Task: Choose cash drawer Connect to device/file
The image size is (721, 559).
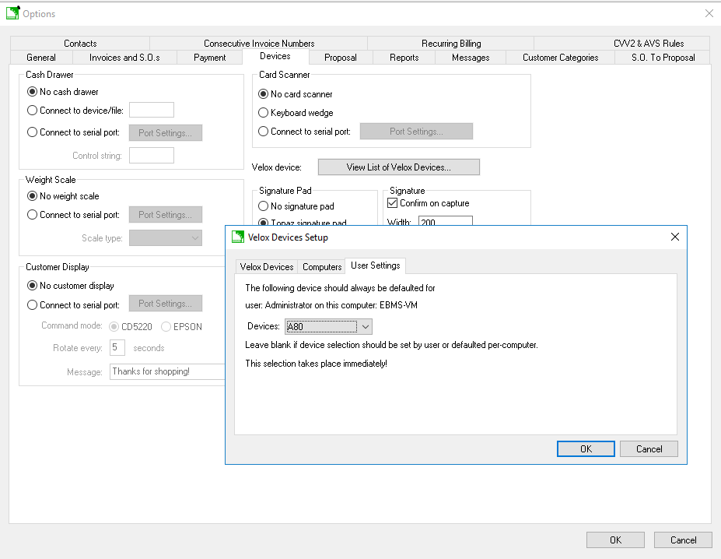Action: [32, 111]
